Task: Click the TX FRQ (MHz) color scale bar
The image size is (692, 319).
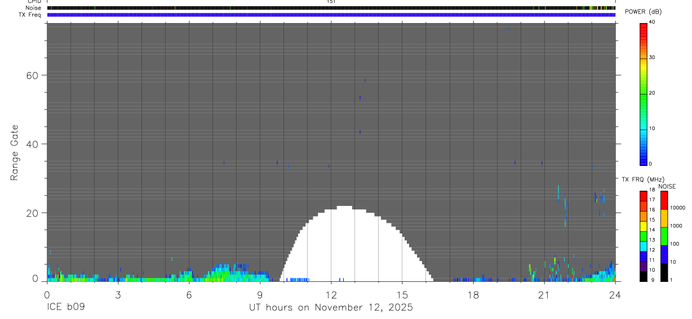Action: (x=644, y=235)
